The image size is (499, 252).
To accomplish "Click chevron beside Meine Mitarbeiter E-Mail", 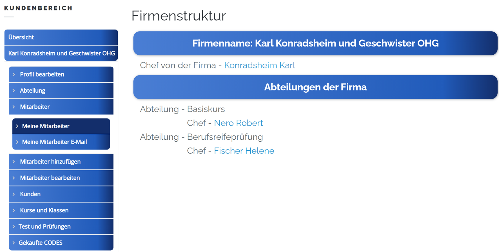I will [17, 142].
